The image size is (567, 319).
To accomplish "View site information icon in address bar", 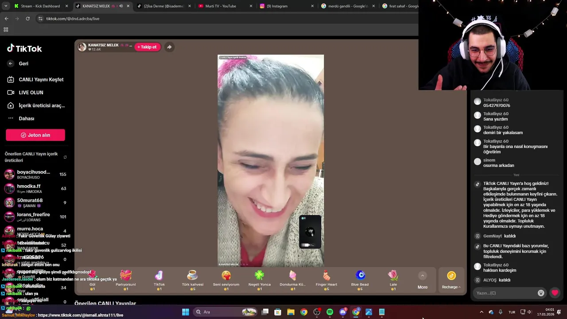I will coord(40,19).
